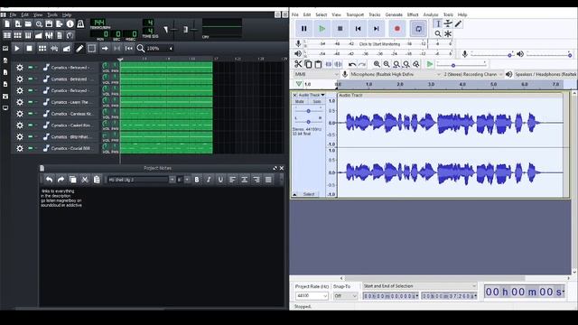The height and width of the screenshot is (325, 578).
Task: Mute the Cymatics Blitz Hihat track
Action: point(31,136)
